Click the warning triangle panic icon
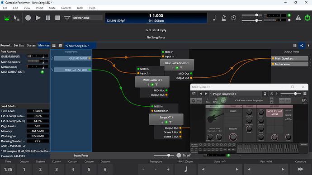The image size is (312, 175). click(x=298, y=18)
